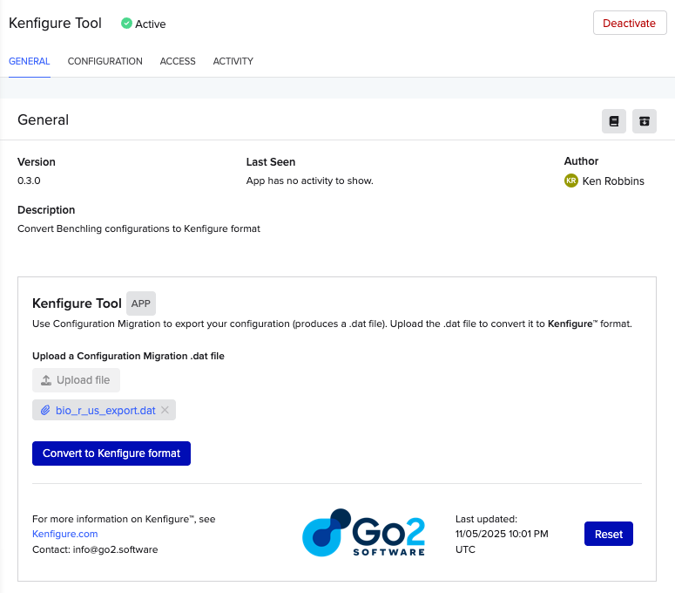Viewport: 675px width, 593px height.
Task: Open the Kenfigure.com link
Action: [x=64, y=534]
